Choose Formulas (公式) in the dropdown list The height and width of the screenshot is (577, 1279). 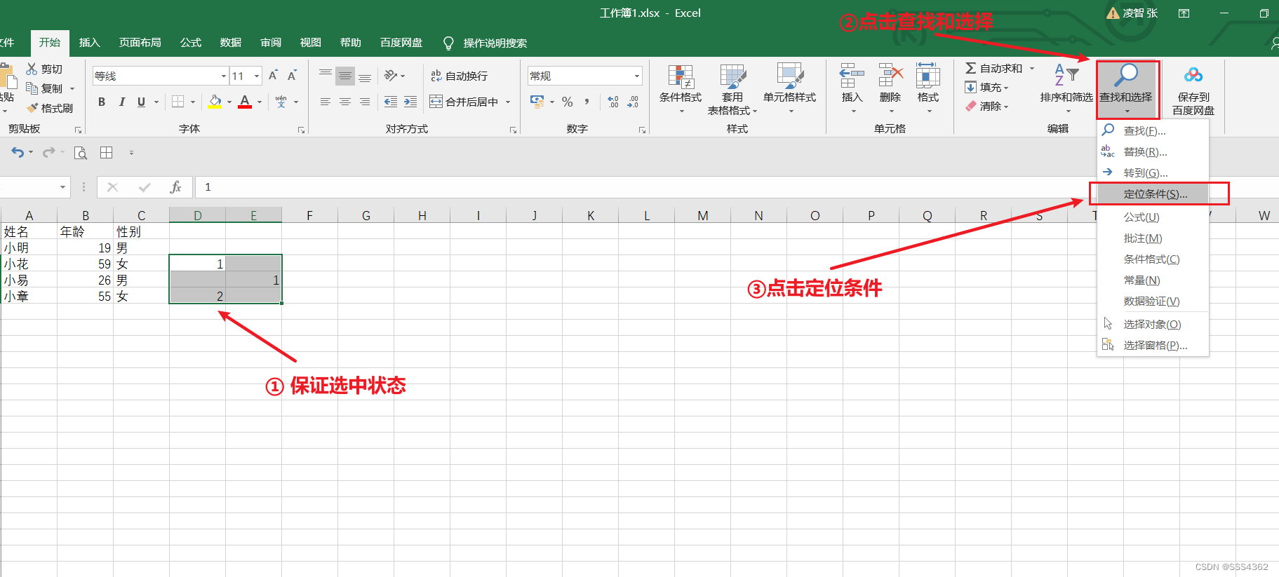(x=1153, y=217)
